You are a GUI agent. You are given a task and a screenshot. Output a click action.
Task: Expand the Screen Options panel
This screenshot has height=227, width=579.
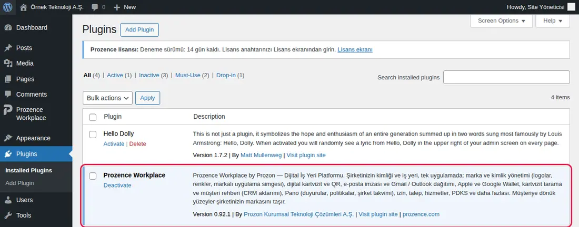coord(502,20)
